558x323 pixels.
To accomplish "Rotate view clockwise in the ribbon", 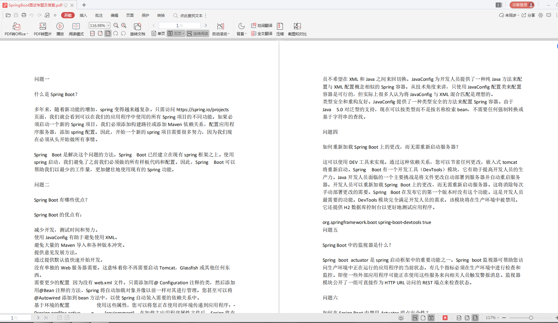I will click(116, 33).
